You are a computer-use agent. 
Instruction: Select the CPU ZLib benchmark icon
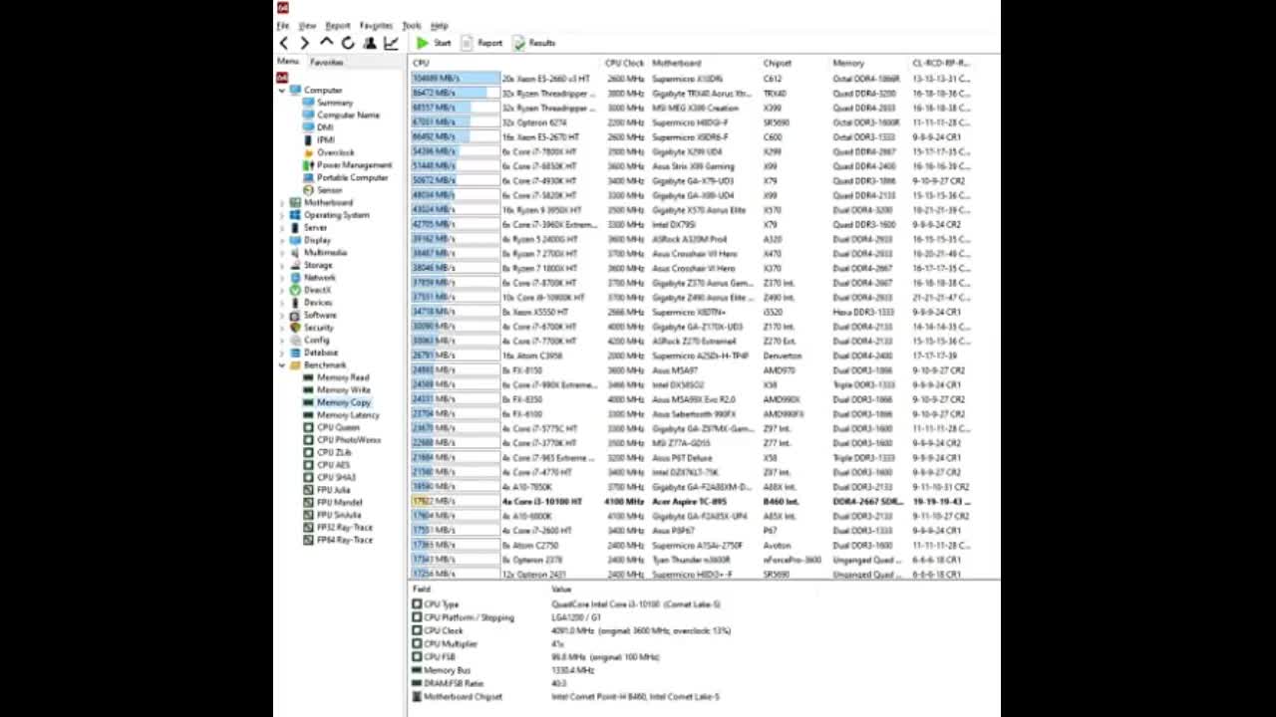tap(308, 452)
